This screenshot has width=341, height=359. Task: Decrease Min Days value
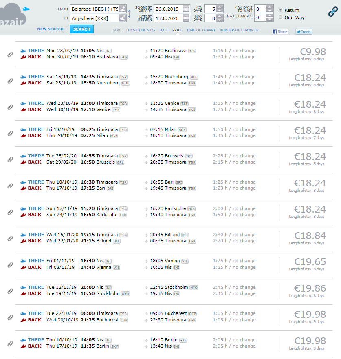(220, 11)
